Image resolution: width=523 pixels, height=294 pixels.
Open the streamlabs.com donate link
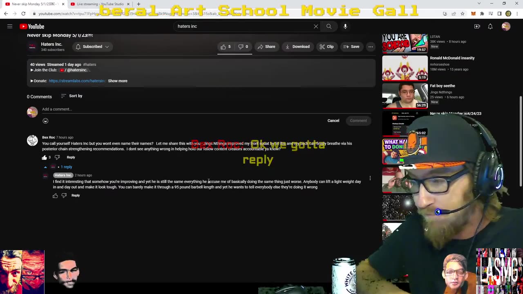point(77,81)
